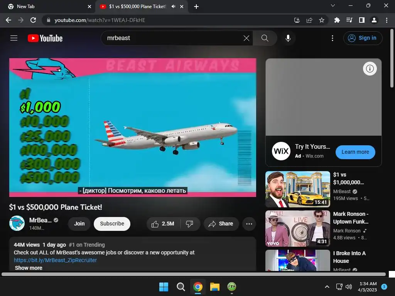The width and height of the screenshot is (395, 296).
Task: Click the network icon in system tray
Action: [x=339, y=287]
